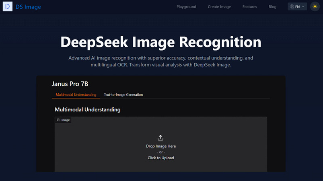Image resolution: width=323 pixels, height=181 pixels.
Task: Click the 'Drop Image Here' text
Action: click(x=161, y=146)
